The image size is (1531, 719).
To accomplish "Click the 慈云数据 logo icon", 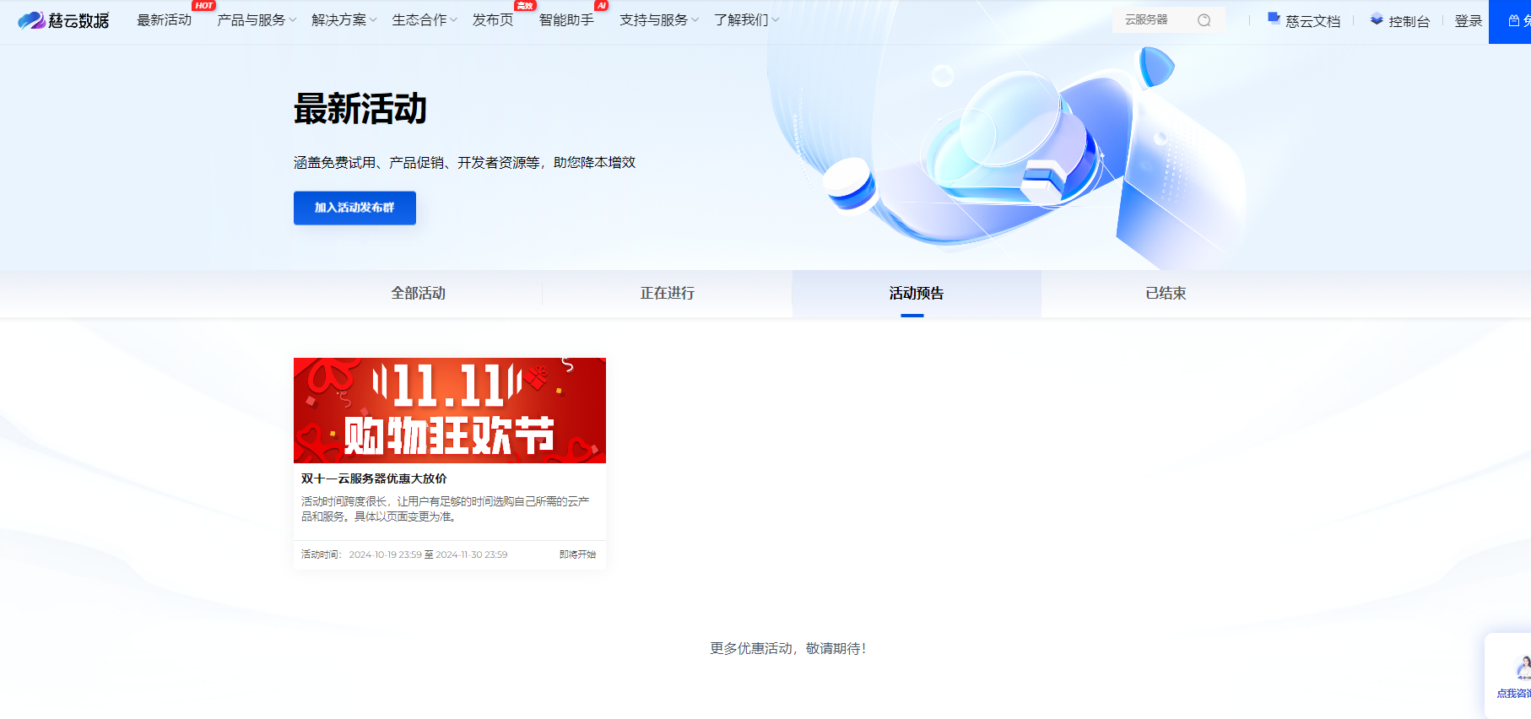I will click(x=32, y=20).
